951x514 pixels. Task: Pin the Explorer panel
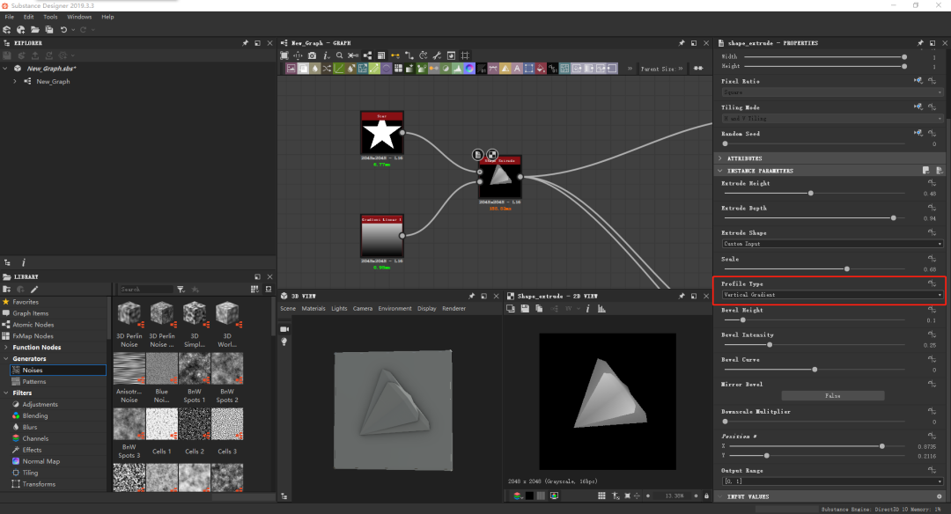coord(246,43)
